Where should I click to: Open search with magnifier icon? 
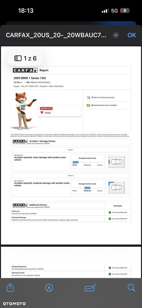(132, 288)
